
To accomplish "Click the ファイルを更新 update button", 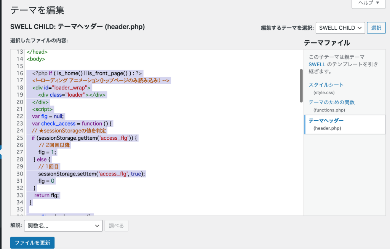I will (x=32, y=243).
